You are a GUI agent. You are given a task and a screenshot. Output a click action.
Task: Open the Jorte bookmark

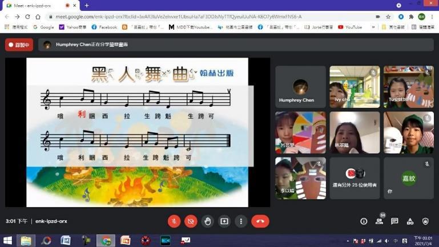319,27
